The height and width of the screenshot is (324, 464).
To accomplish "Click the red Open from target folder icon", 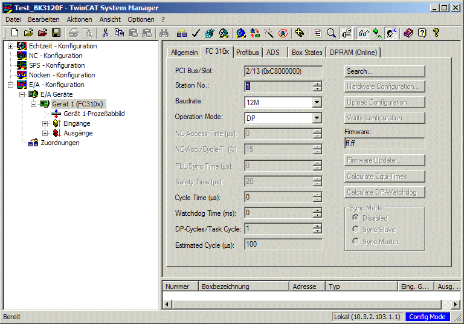I will click(x=42, y=33).
